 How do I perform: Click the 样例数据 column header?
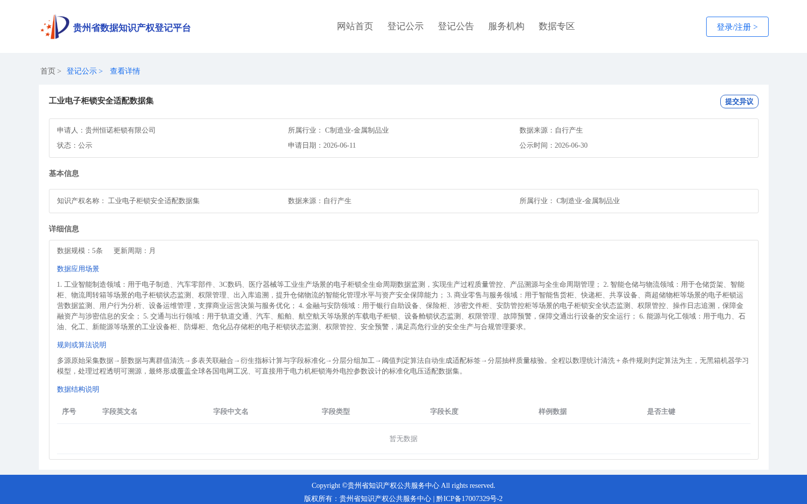coord(553,411)
